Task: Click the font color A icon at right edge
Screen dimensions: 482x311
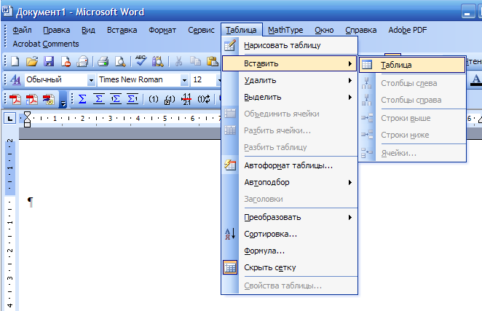Action: 476,80
